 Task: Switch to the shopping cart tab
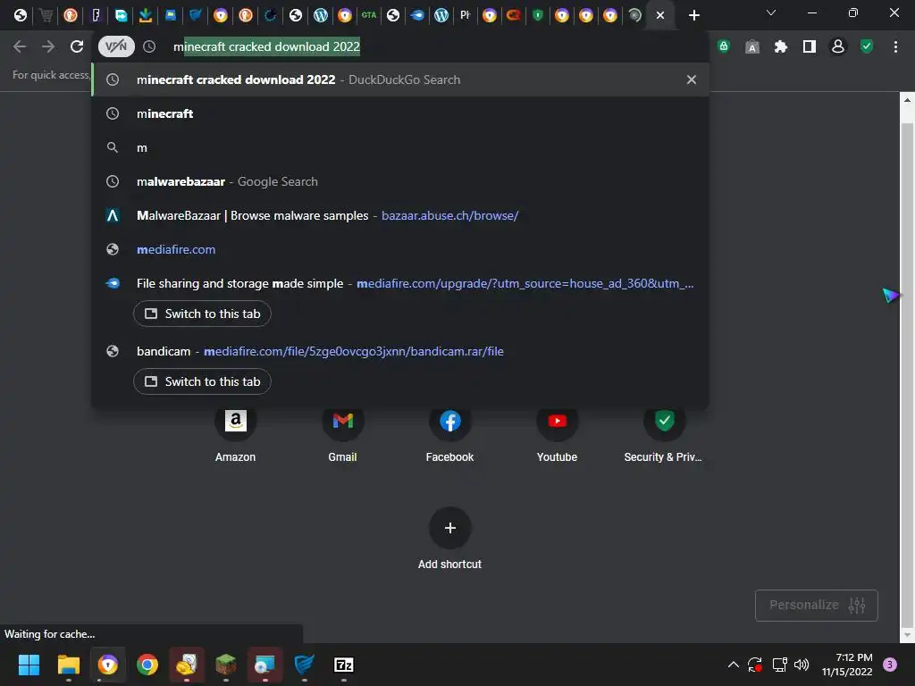click(x=46, y=15)
